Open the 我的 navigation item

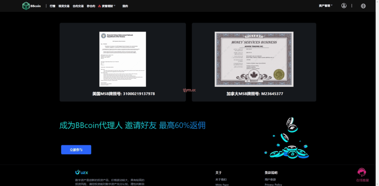pos(125,6)
